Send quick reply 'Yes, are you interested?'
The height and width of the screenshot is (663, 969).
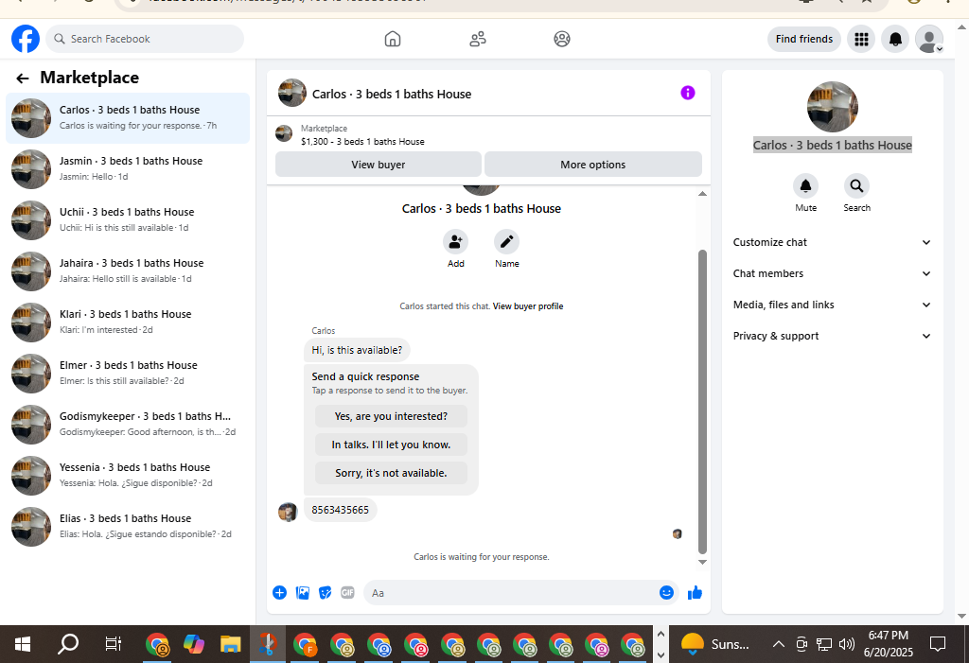(391, 416)
